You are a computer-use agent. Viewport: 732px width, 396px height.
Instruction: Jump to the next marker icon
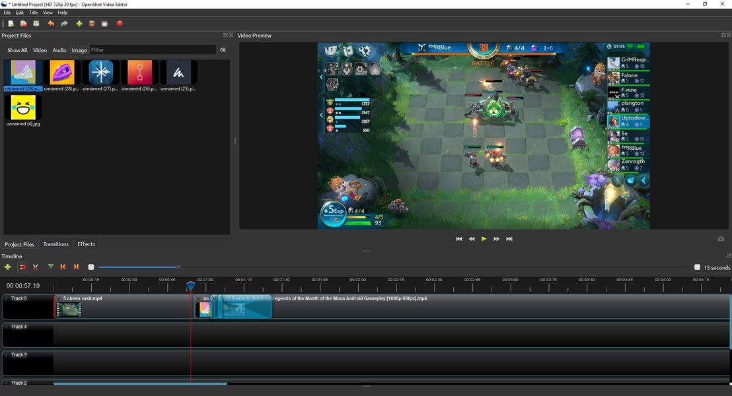[x=76, y=267]
